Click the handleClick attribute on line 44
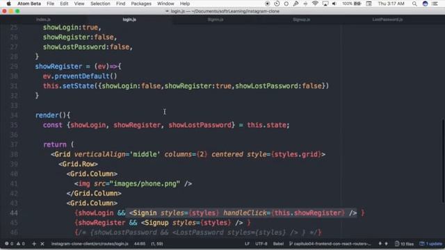This screenshot has height=250, width=445. pos(245,213)
